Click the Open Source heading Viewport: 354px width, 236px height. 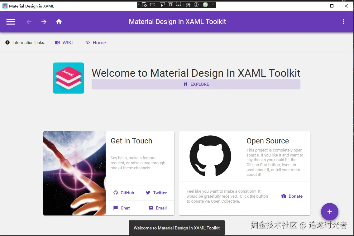[x=268, y=141]
